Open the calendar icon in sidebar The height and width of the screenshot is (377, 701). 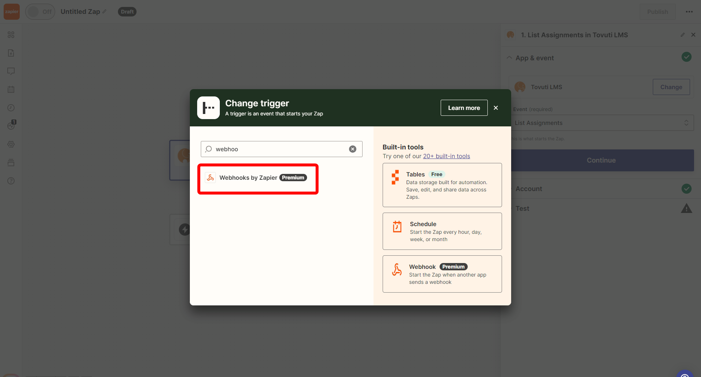(x=11, y=90)
